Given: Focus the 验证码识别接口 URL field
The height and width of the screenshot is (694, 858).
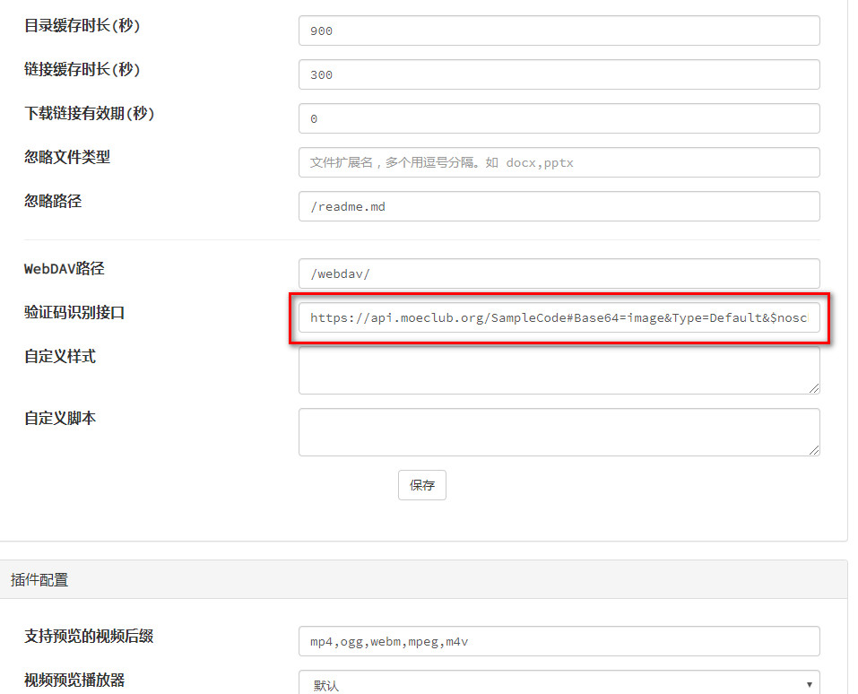Looking at the screenshot, I should pyautogui.click(x=559, y=317).
